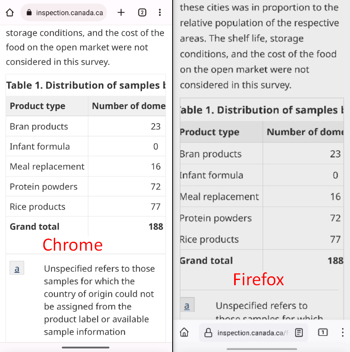The width and height of the screenshot is (350, 352).
Task: Tap lock icon in Firefox address bar
Action: pyautogui.click(x=208, y=332)
